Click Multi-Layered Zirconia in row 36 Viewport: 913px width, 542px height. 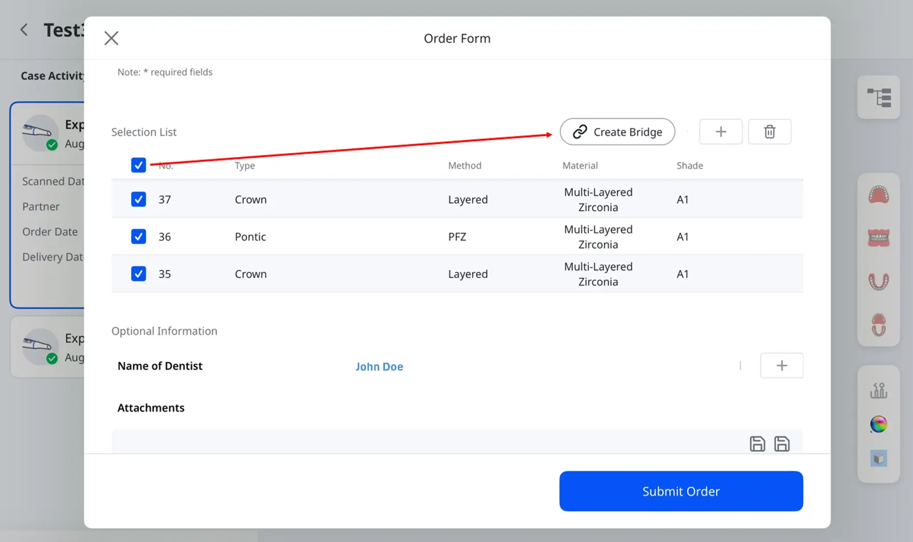598,237
